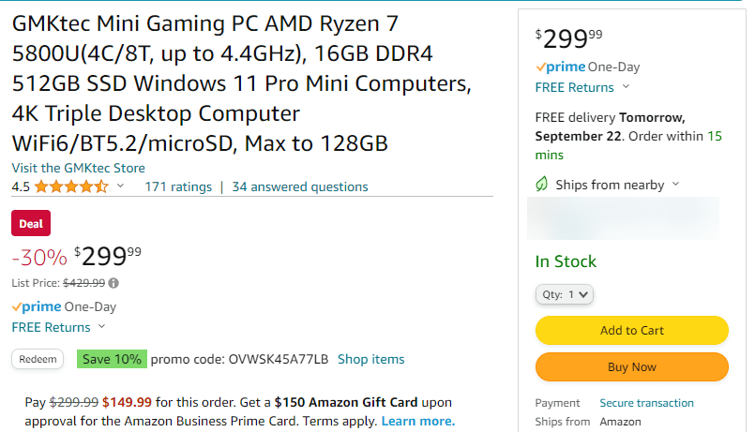
Task: Open the 171 ratings link
Action: click(178, 186)
